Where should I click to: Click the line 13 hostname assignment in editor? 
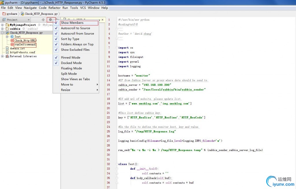tap(134, 75)
